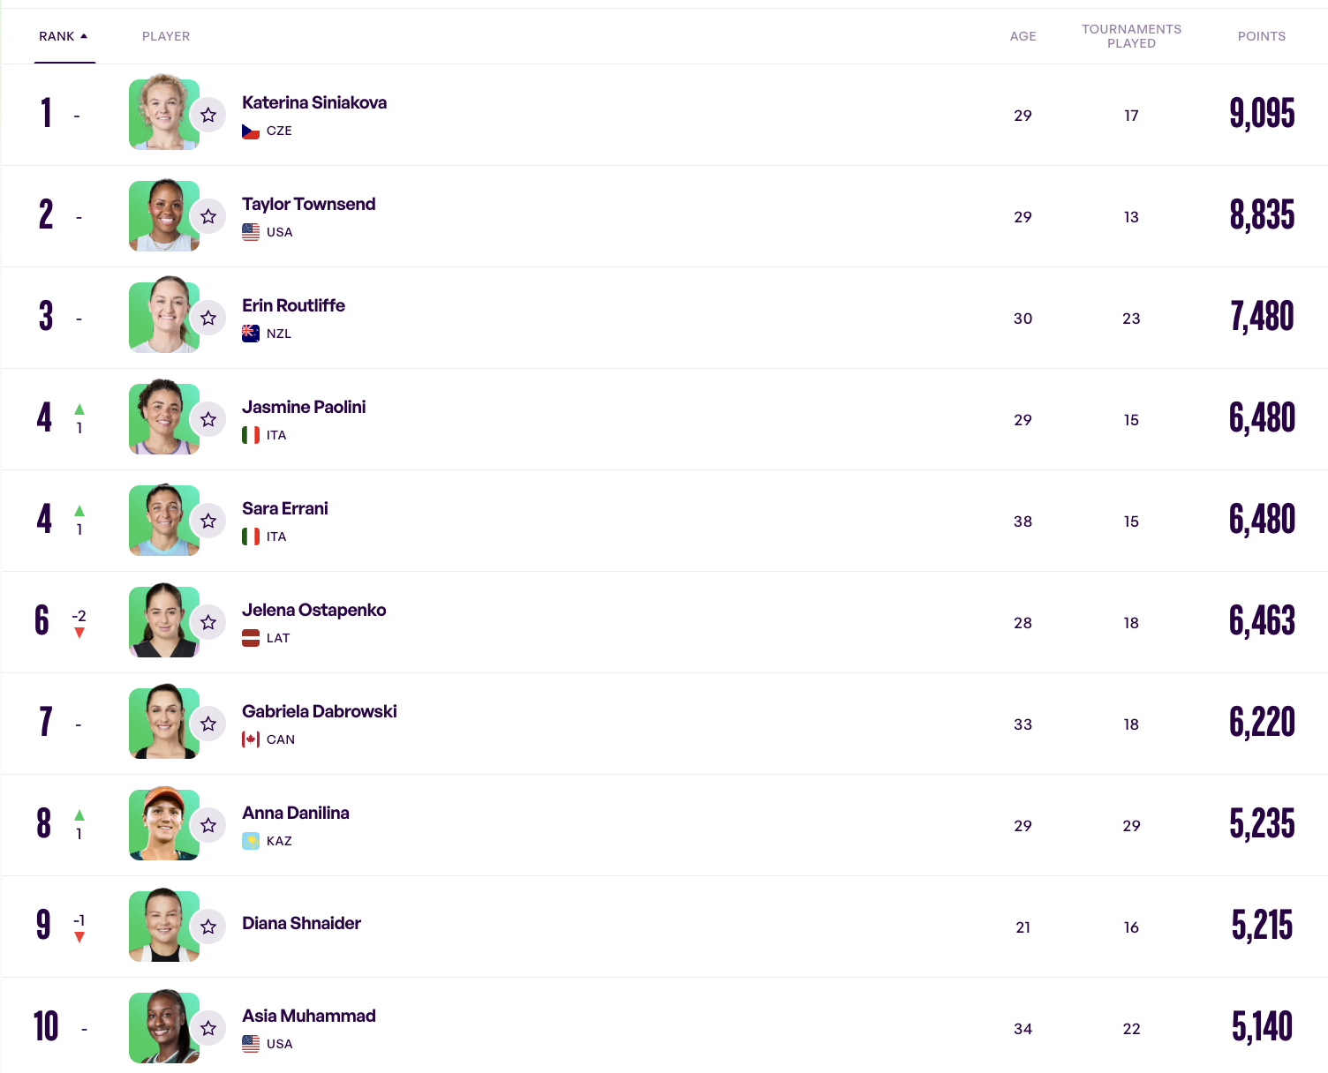Toggle favorite star for Taylor Townsend

point(208,216)
